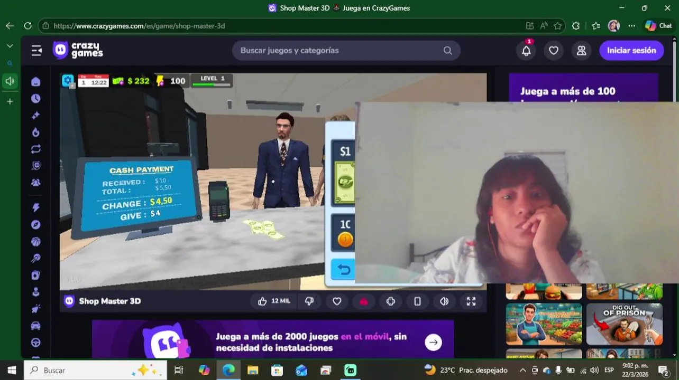Dislike the game with thumbs down
The width and height of the screenshot is (679, 380).
tap(310, 301)
